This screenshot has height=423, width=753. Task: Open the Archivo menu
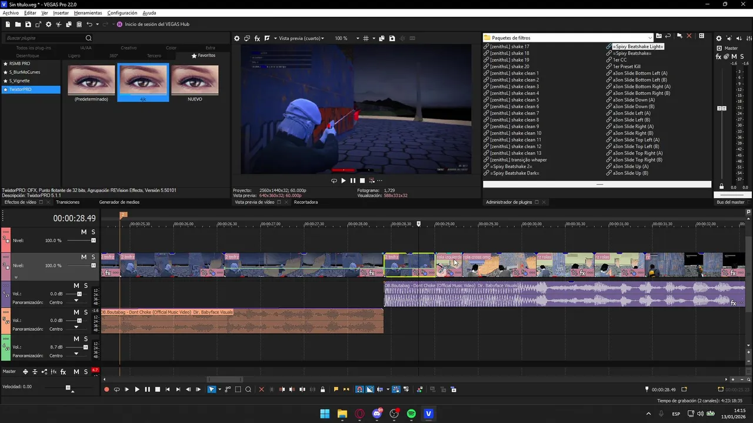click(x=11, y=13)
